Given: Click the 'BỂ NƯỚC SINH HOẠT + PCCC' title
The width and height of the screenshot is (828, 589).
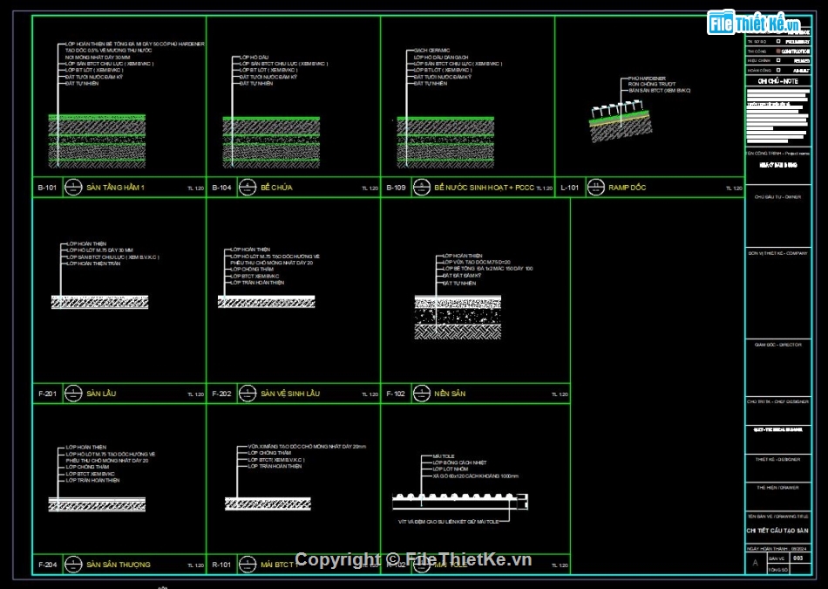Looking at the screenshot, I should (x=484, y=187).
